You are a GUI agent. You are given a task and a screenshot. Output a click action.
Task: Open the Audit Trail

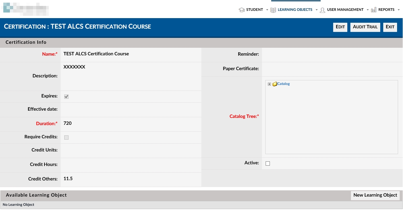(x=365, y=27)
